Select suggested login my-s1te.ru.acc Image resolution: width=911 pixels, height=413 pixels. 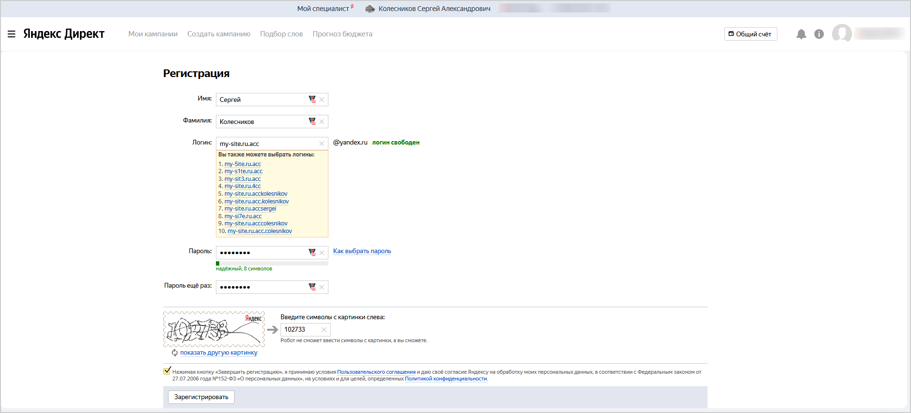coord(243,171)
